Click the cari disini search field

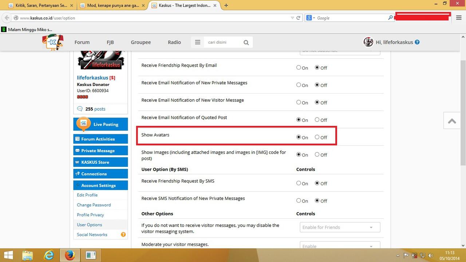click(223, 42)
